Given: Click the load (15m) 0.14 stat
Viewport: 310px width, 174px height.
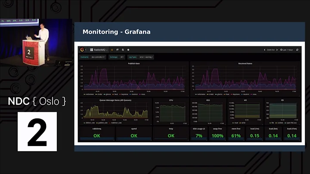Looking at the screenshot, I should (292, 134).
